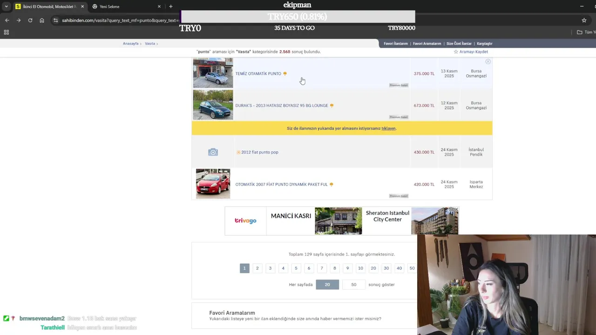This screenshot has height=335, width=596.
Task: Click the 673.000 TL price
Action: pos(424,106)
